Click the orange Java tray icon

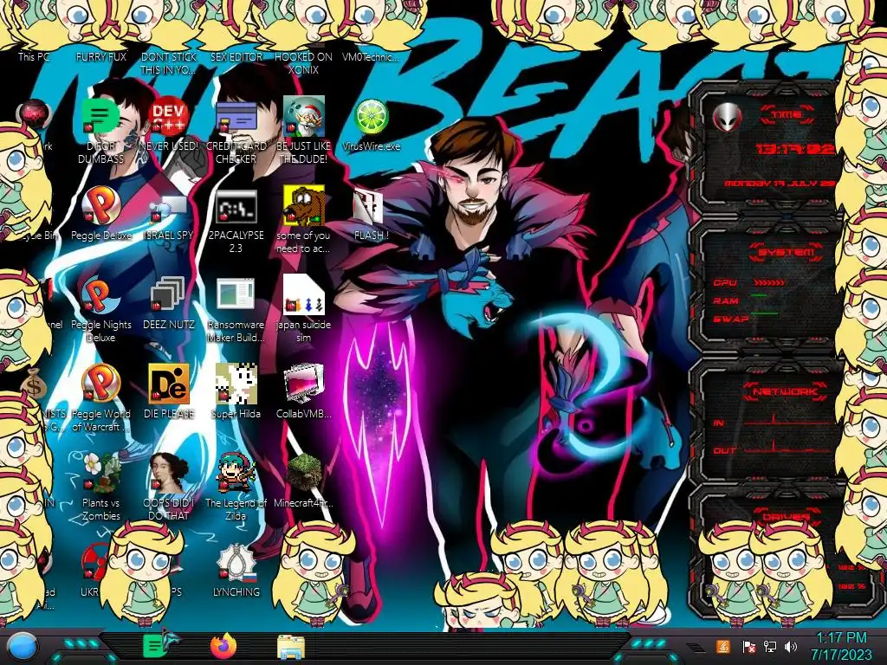click(722, 646)
